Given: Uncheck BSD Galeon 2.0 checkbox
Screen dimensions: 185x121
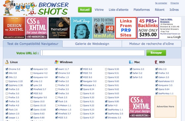Looking at the screenshot, I should click(x=157, y=77).
